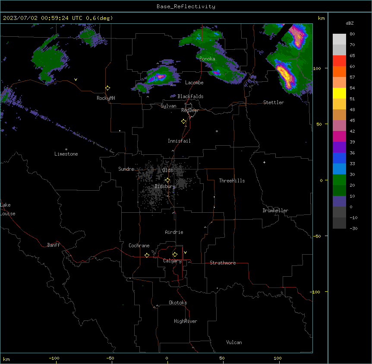372x364 pixels.
Task: Click the Cochrane town label
Action: pyautogui.click(x=139, y=246)
